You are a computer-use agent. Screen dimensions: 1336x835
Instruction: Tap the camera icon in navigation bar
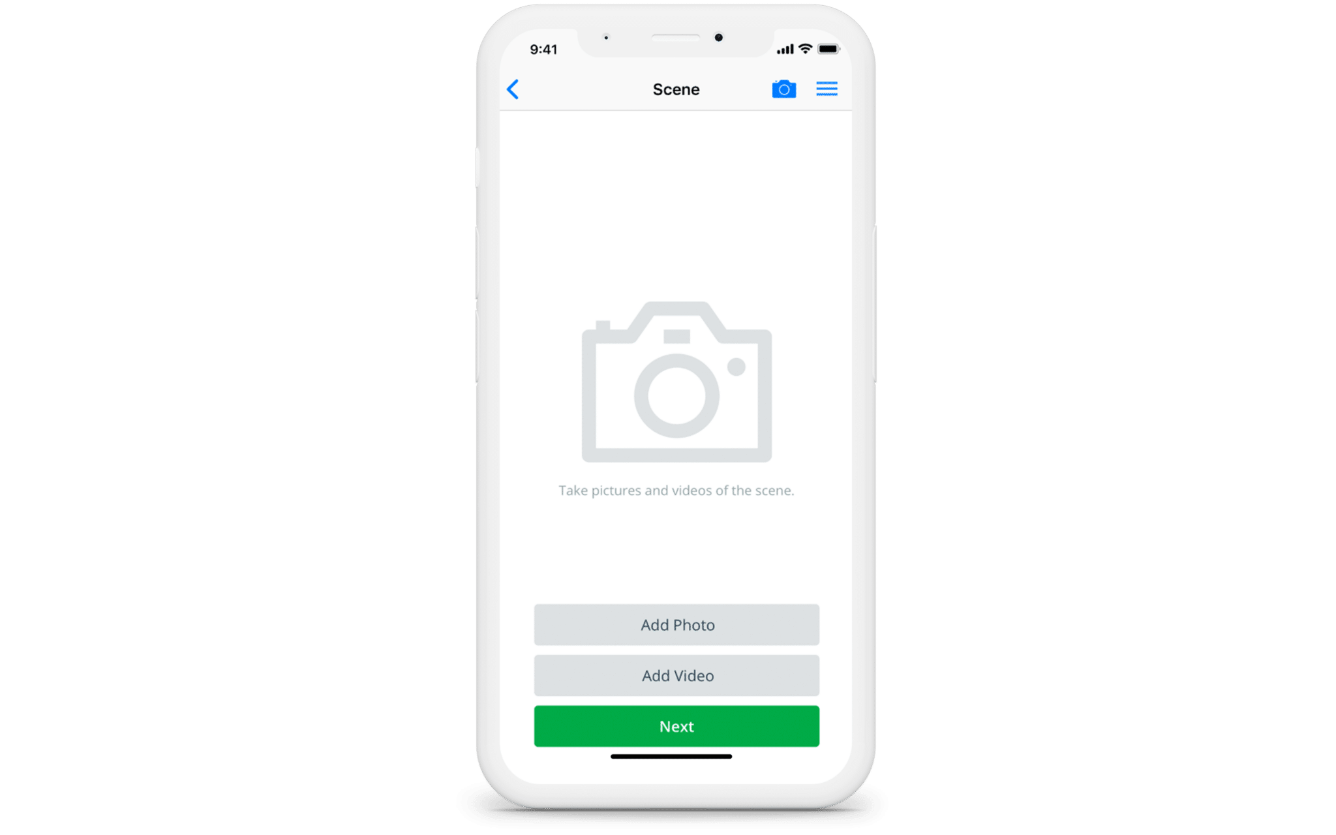(x=784, y=89)
